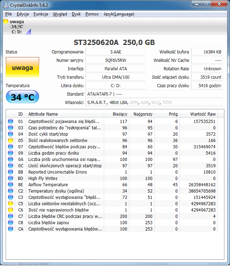Click the blue status dot of attribute 07

(x=11, y=147)
